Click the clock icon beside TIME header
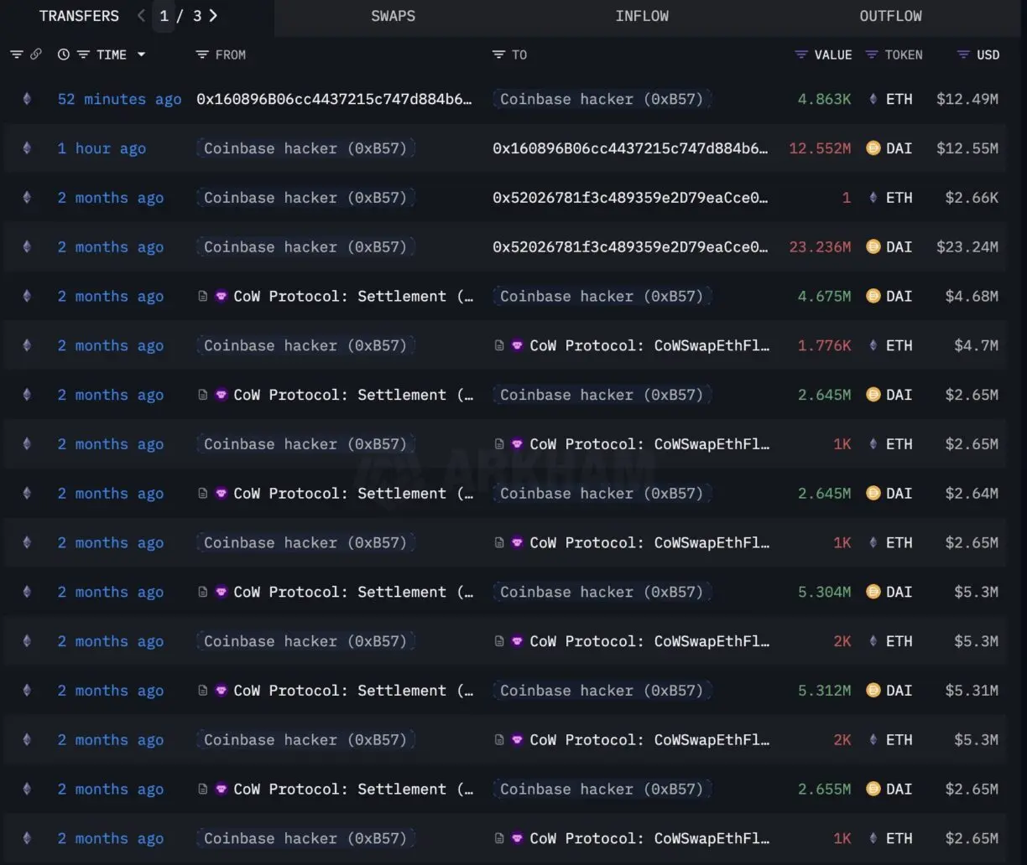 pyautogui.click(x=63, y=54)
